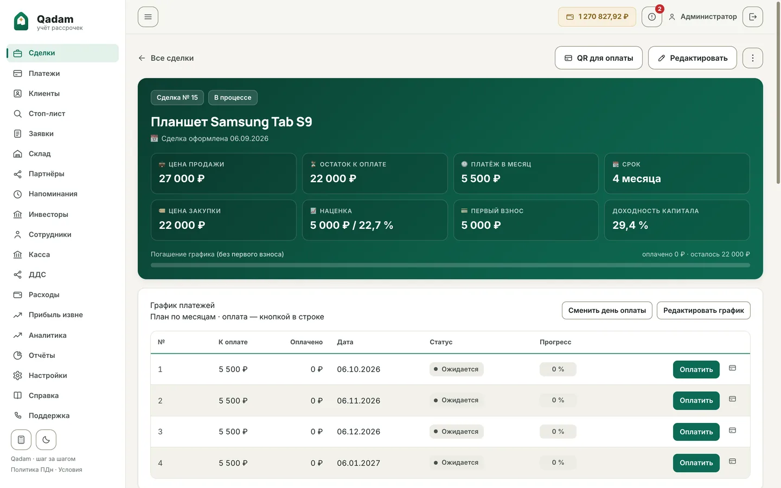
Task: Click the Платежи card icon in sidebar
Action: tap(17, 73)
